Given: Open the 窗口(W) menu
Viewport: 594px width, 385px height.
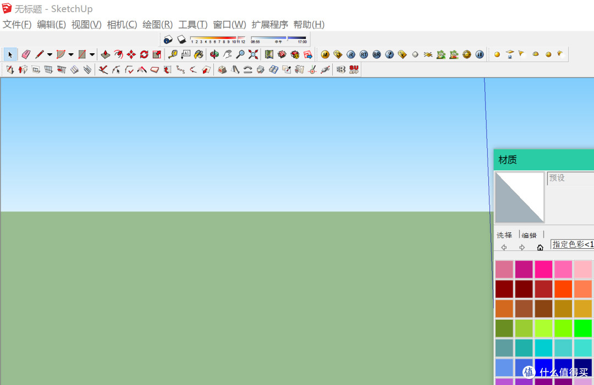Looking at the screenshot, I should (229, 25).
